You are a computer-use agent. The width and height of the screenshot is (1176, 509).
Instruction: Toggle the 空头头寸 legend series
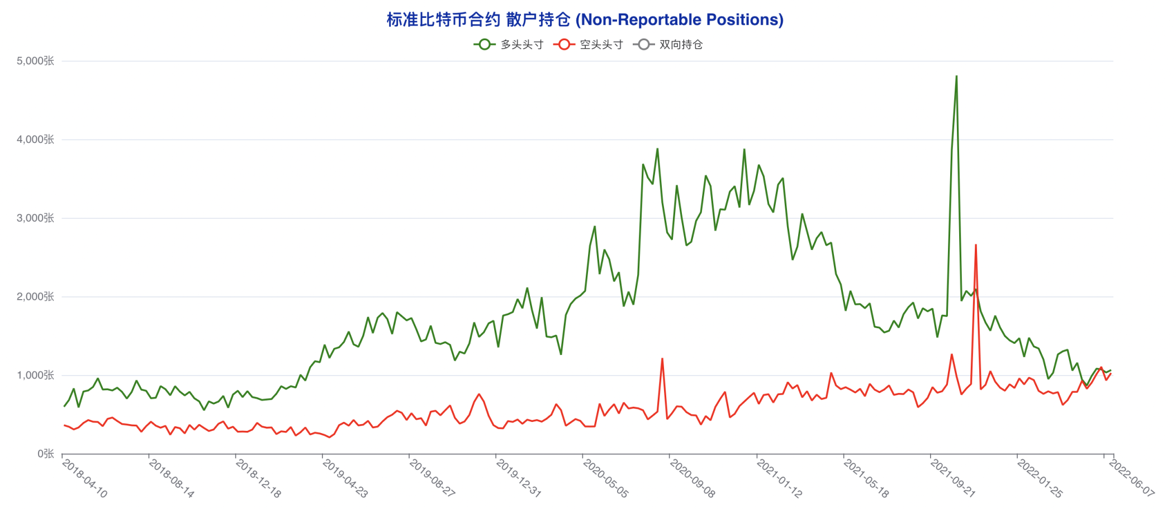[588, 45]
